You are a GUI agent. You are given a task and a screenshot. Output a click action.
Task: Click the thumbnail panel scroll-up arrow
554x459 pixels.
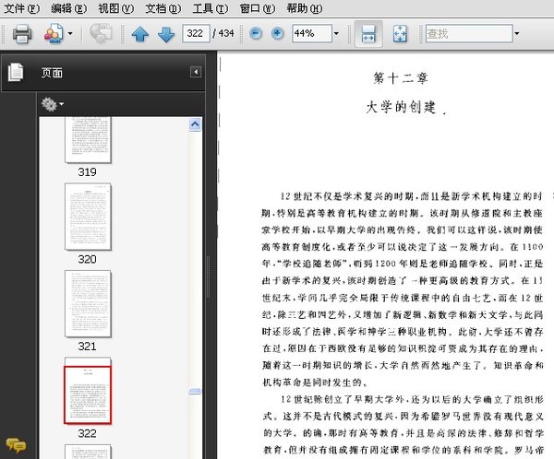(x=194, y=123)
